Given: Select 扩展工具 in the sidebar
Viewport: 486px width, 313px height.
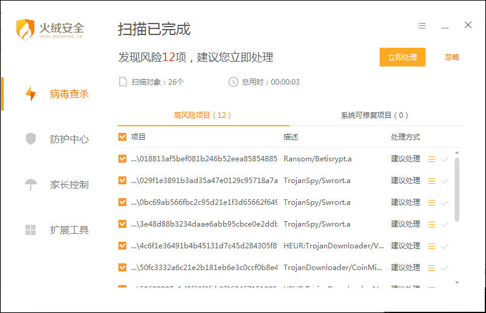Looking at the screenshot, I should click(69, 230).
